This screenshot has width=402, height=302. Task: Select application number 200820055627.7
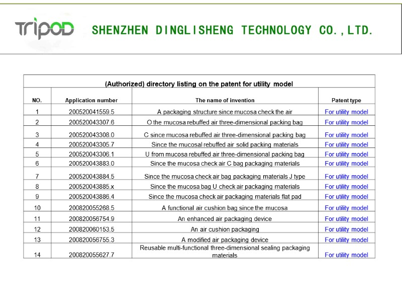click(x=91, y=255)
